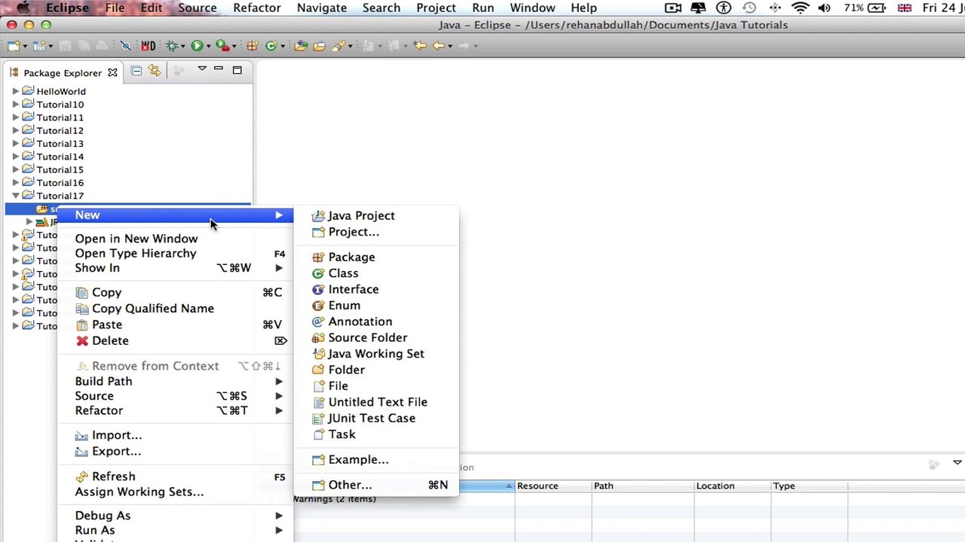Open the Refactor menu in the menu bar
This screenshot has height=542, width=965.
point(256,8)
